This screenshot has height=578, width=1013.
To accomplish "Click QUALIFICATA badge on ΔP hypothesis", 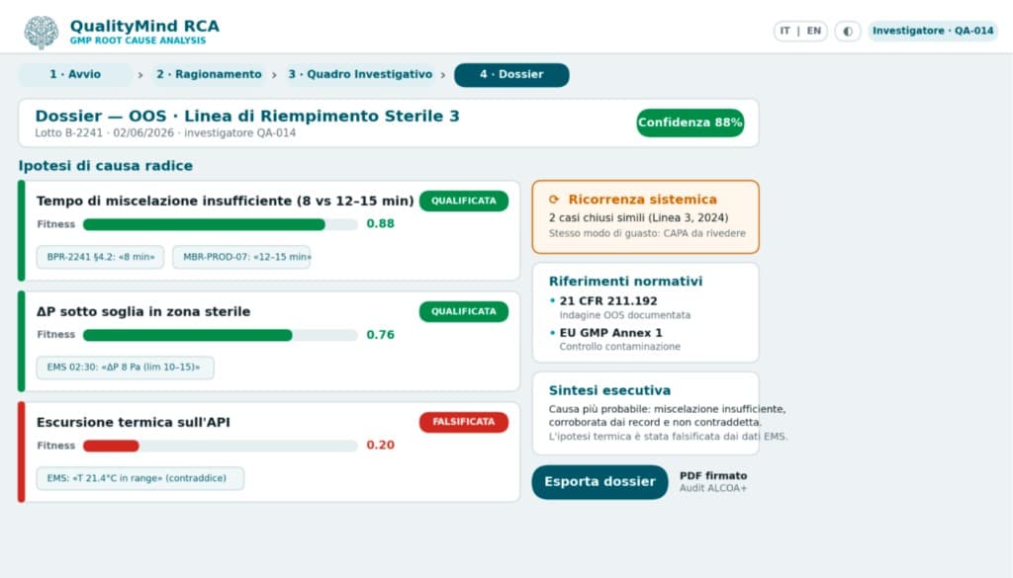I will pyautogui.click(x=464, y=311).
